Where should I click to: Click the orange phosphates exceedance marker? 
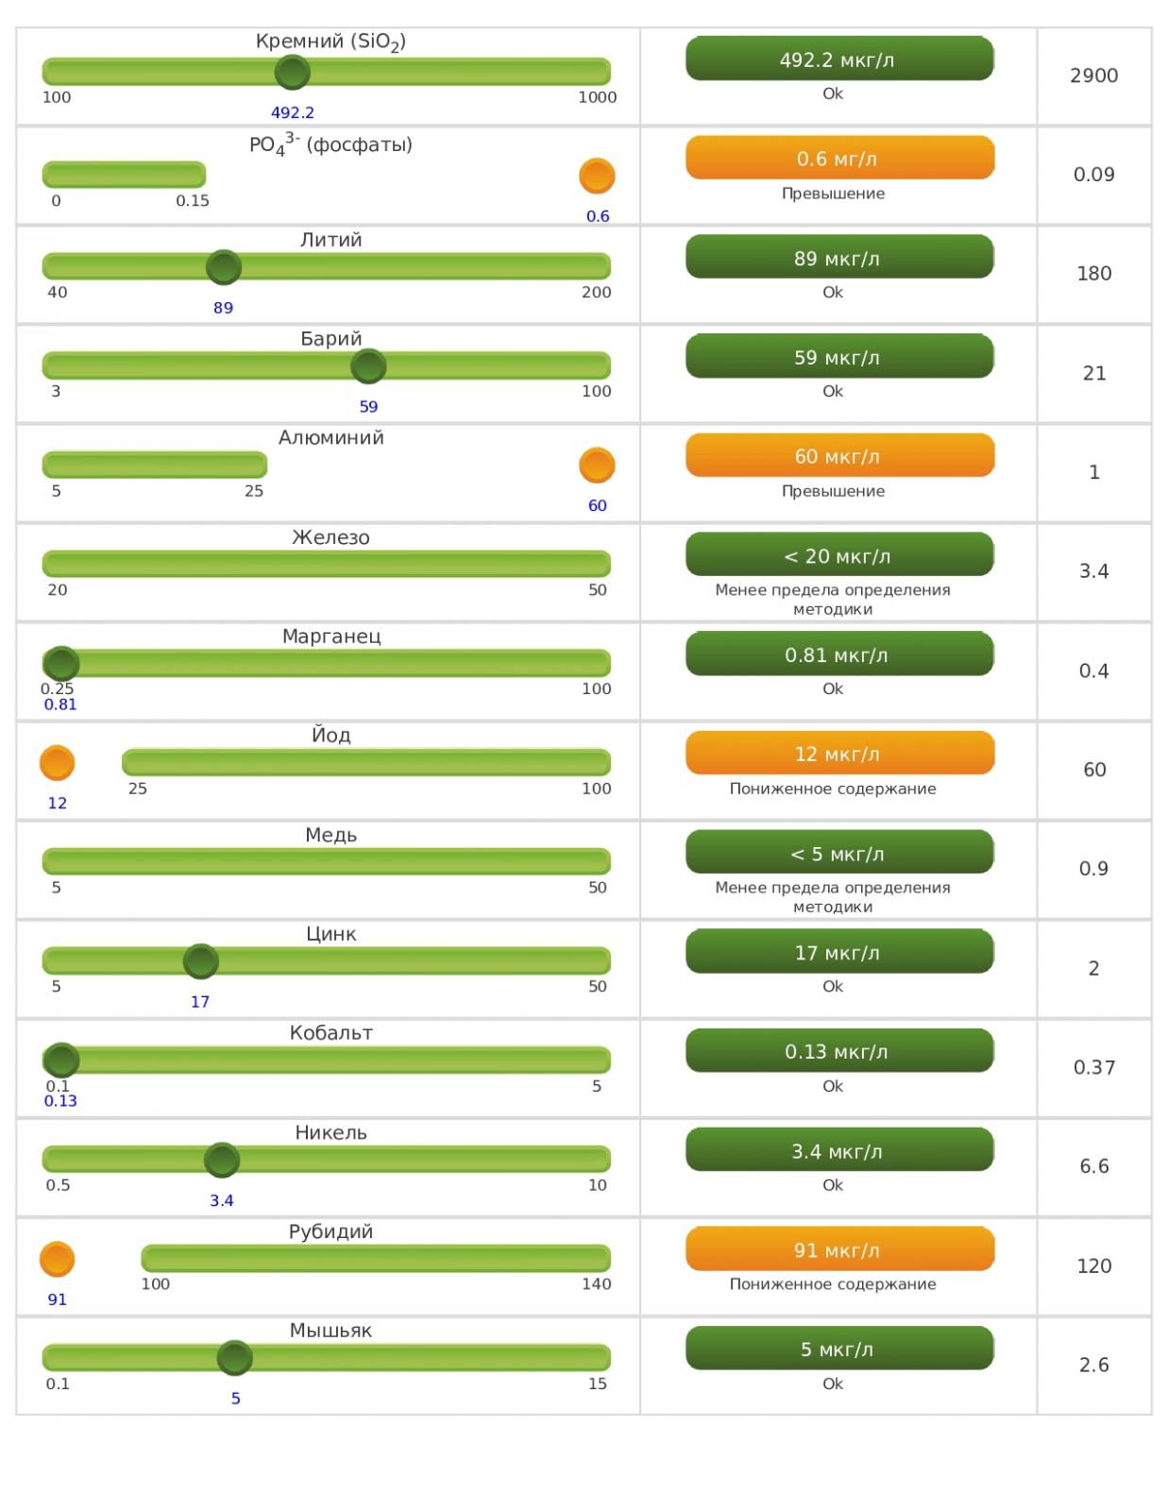(x=597, y=176)
